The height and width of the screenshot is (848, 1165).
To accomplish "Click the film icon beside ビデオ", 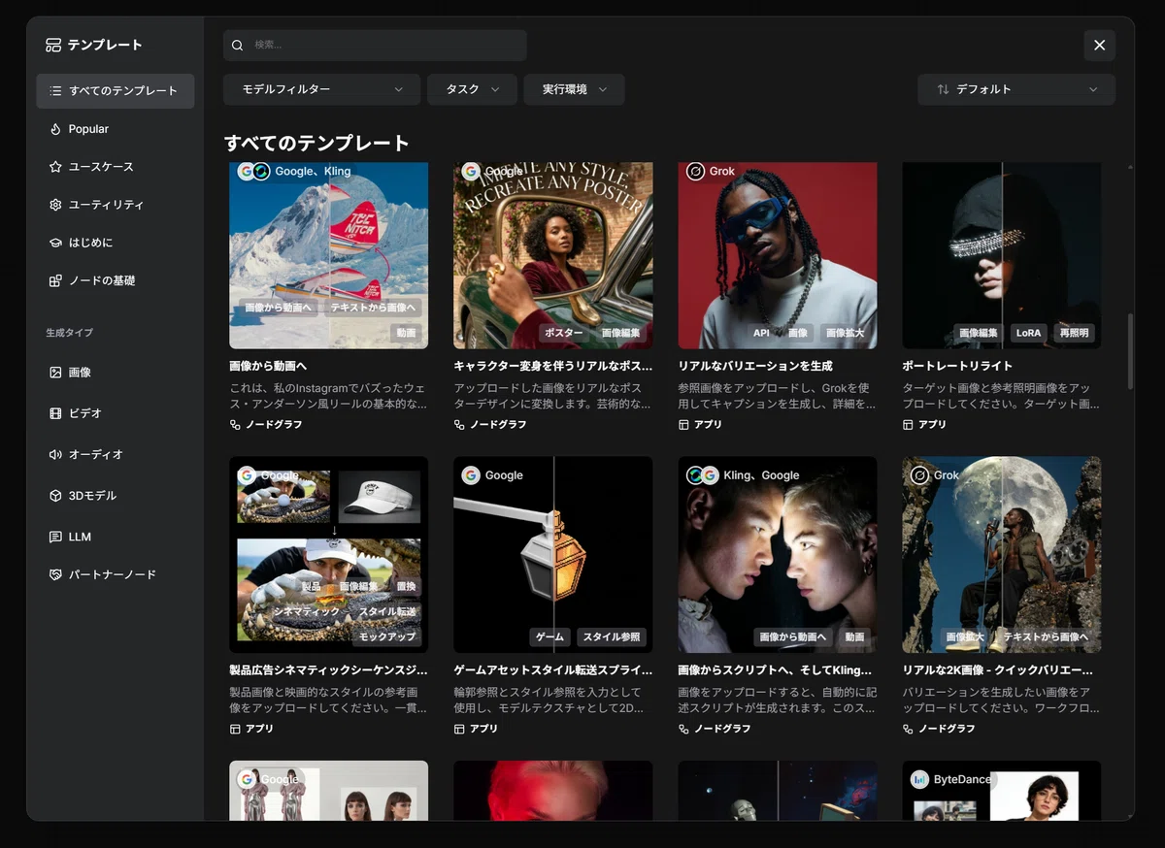I will click(55, 413).
